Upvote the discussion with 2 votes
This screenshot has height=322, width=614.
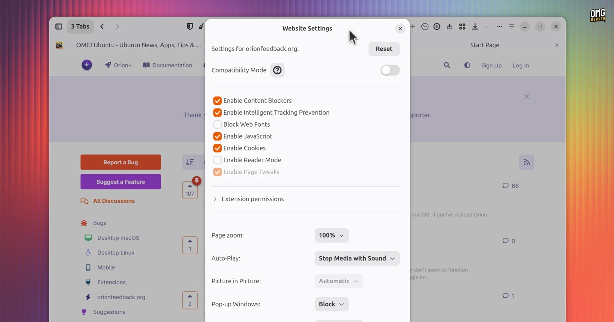click(x=190, y=300)
